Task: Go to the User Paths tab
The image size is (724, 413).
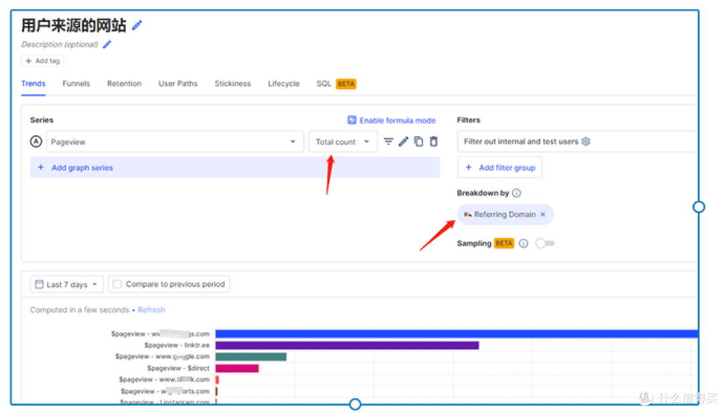Action: [x=178, y=84]
